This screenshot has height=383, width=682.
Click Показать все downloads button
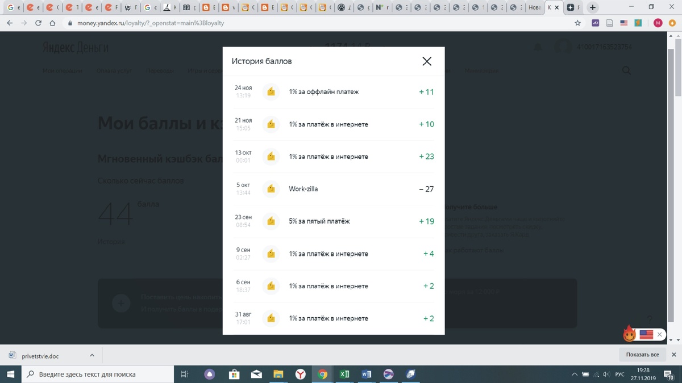point(643,355)
